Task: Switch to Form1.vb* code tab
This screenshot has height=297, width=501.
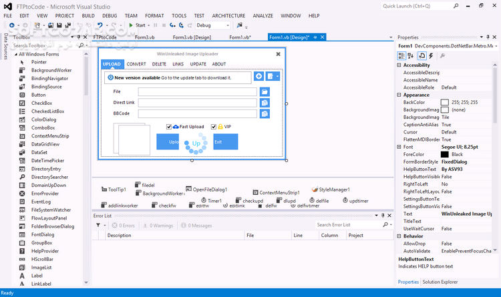Action: (x=240, y=37)
